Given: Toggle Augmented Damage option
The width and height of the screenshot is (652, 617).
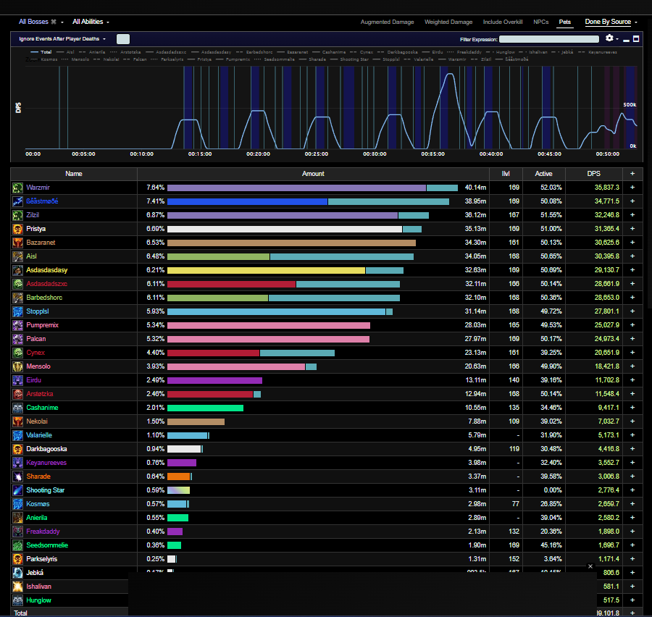Looking at the screenshot, I should [x=387, y=22].
